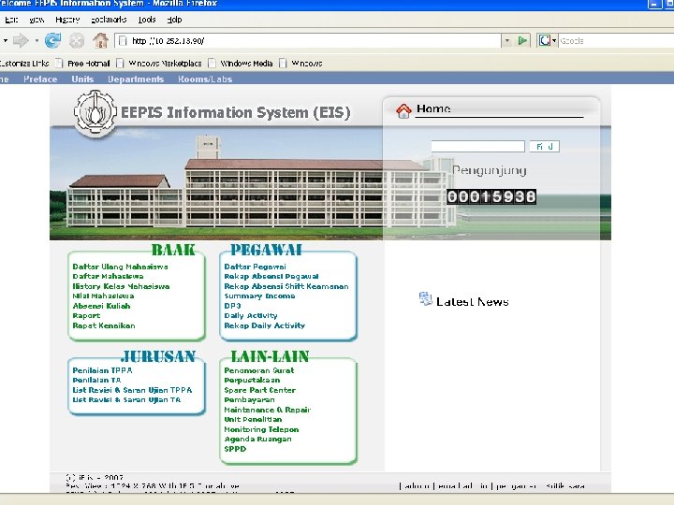Click the Windows Media bookmark label
Viewport: 674px width, 505px height.
click(x=246, y=64)
